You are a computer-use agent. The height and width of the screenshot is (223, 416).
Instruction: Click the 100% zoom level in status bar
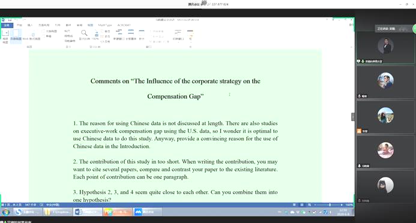pos(349,205)
